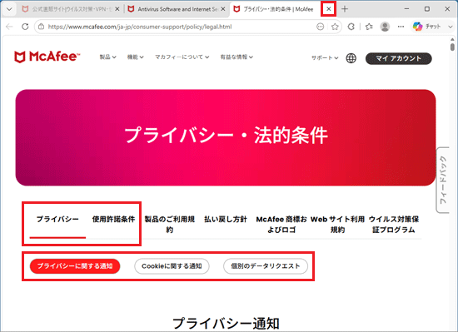The height and width of the screenshot is (332, 458).
Task: Click the プライバシー・法的条件 banner heading
Action: click(x=226, y=136)
